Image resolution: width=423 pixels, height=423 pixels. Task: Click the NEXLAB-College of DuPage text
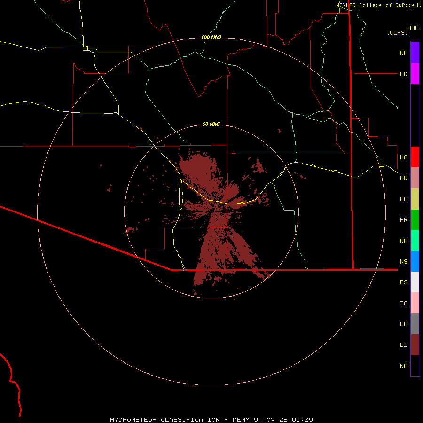pos(375,5)
